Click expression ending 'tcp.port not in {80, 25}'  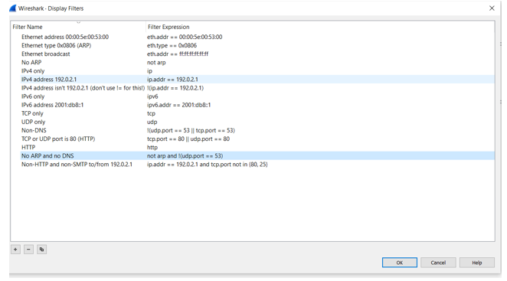[208, 165]
